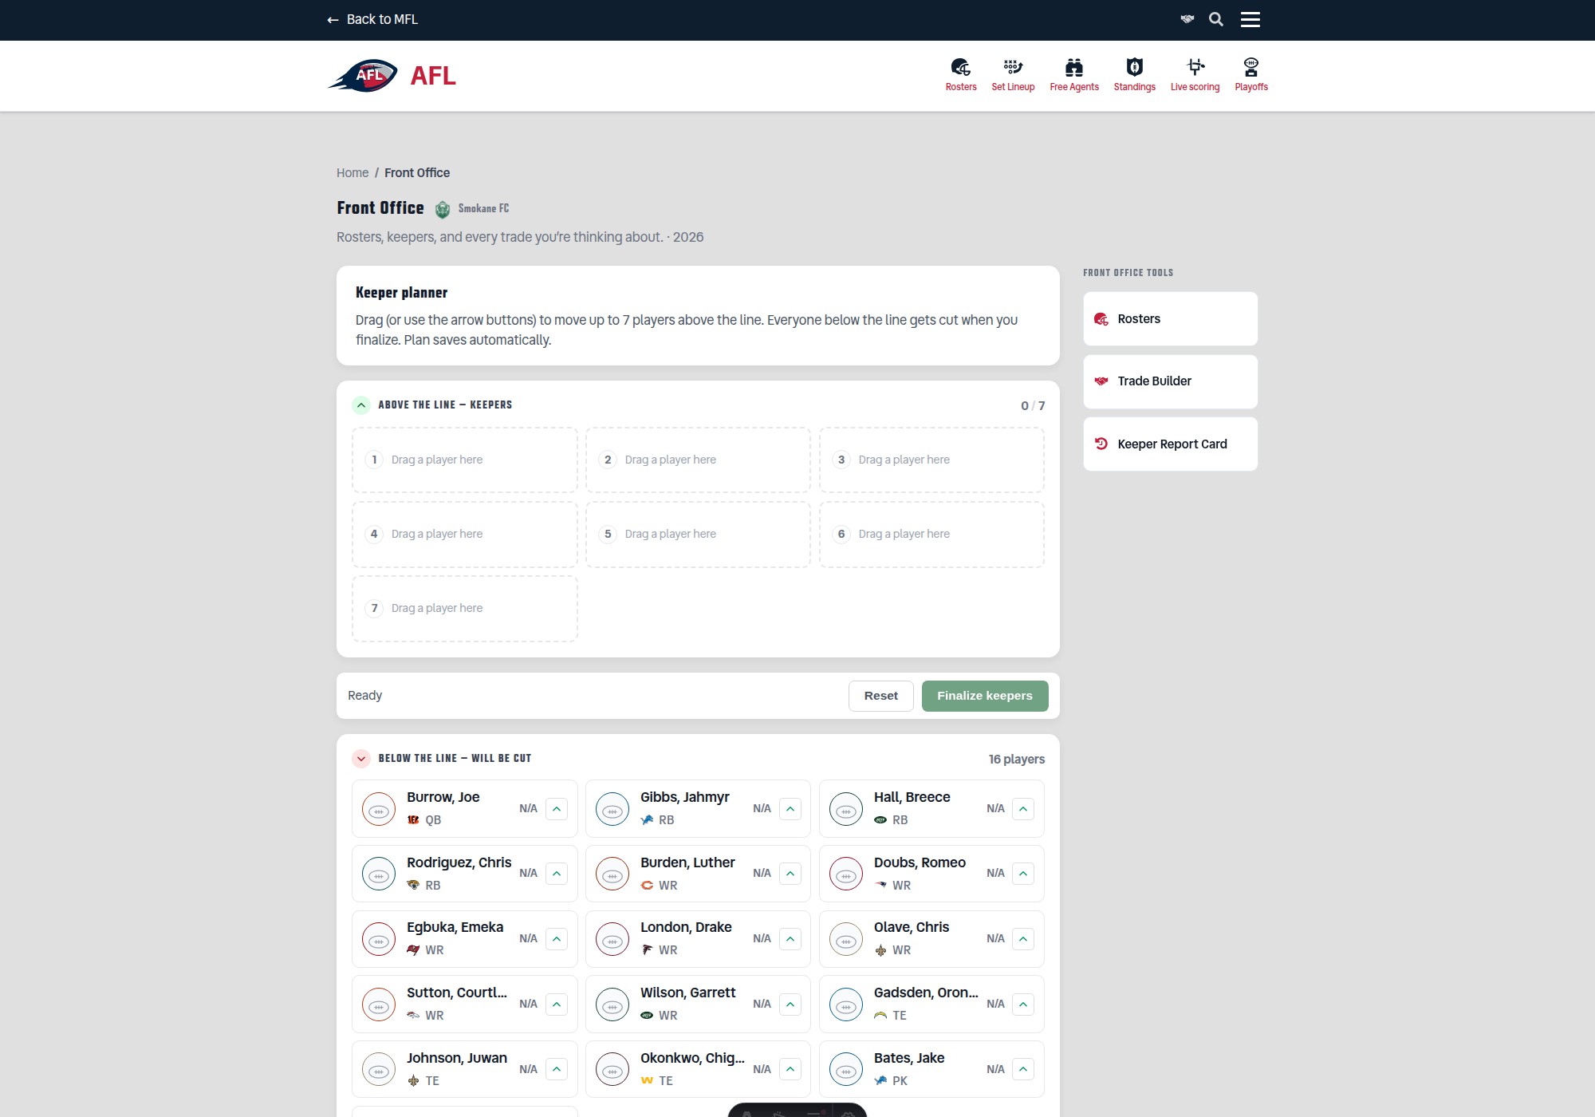
Task: Click the search magnifier icon
Action: [x=1215, y=19]
